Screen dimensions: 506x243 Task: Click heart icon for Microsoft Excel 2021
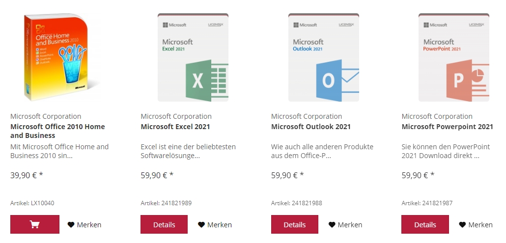tap(201, 225)
